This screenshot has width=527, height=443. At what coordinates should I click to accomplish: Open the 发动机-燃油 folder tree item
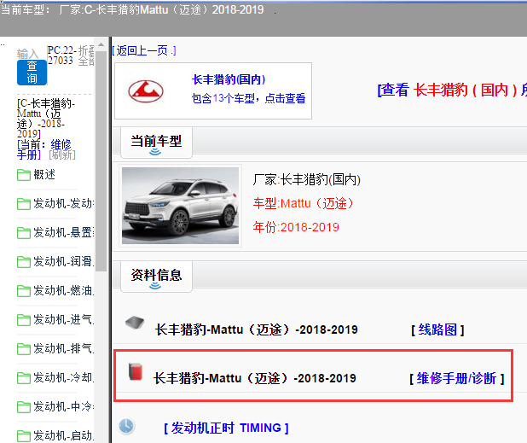click(x=63, y=290)
